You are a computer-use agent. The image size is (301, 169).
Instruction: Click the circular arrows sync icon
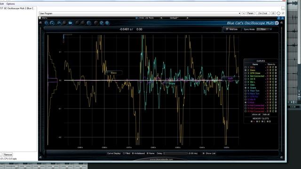[102, 23]
